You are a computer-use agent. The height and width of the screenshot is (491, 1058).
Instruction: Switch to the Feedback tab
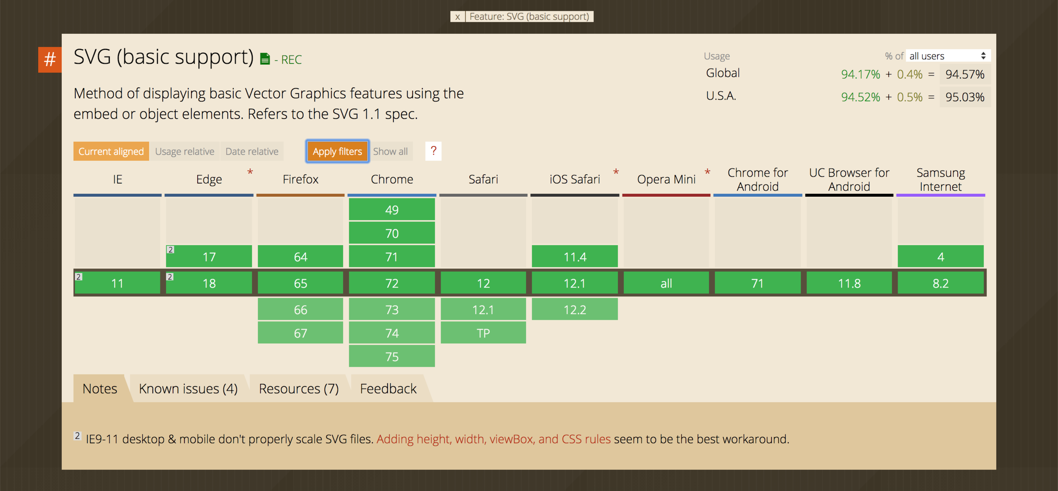click(x=388, y=389)
